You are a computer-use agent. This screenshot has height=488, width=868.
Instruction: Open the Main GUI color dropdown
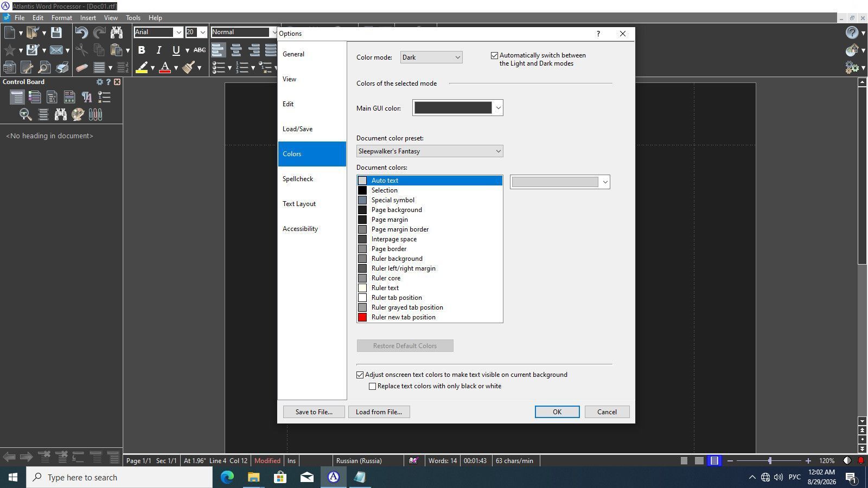458,108
